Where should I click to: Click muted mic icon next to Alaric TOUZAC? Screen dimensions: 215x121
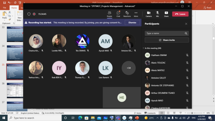pyautogui.click(x=187, y=63)
